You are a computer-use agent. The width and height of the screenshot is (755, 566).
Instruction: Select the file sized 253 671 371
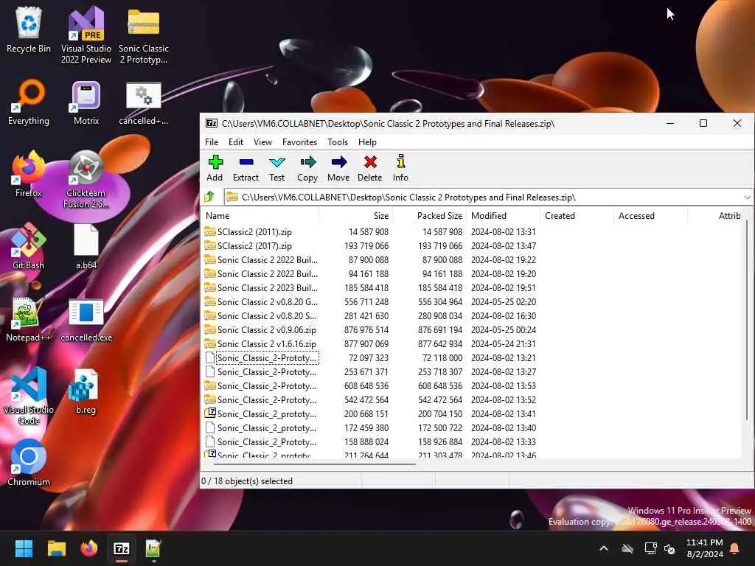(x=370, y=371)
